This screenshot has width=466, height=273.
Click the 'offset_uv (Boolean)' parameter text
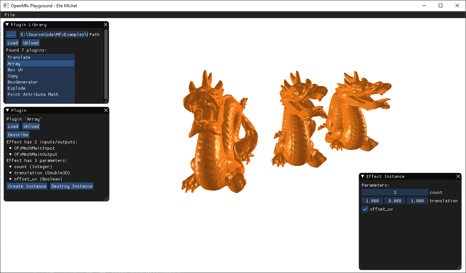coord(38,179)
